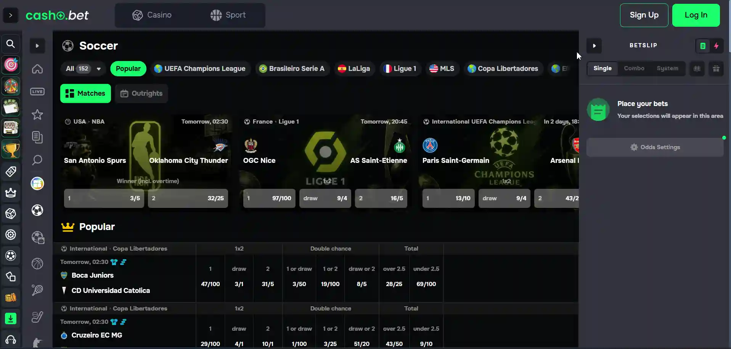Click the dartboard target icon in the sidebar
Viewport: 731px width, 349px height.
point(11,65)
